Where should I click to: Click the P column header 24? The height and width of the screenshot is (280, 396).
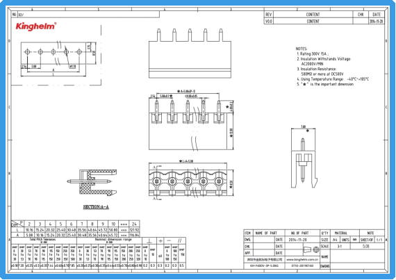coord(134,224)
